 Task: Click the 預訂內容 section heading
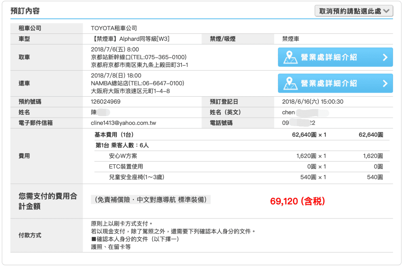point(25,11)
